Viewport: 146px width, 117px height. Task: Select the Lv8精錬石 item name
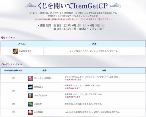click(38, 112)
